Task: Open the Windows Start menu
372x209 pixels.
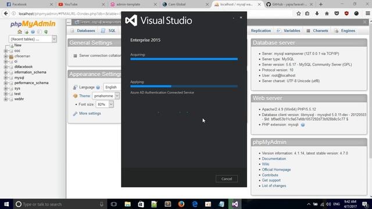Action: click(x=6, y=204)
